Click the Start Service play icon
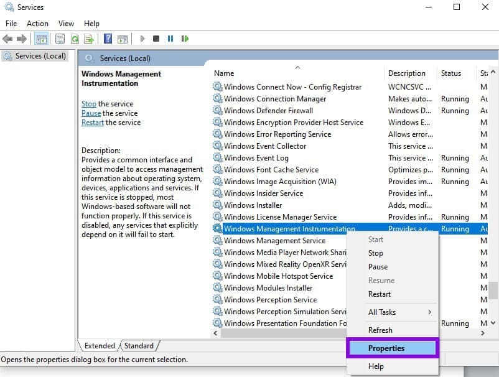The image size is (499, 377). (142, 39)
